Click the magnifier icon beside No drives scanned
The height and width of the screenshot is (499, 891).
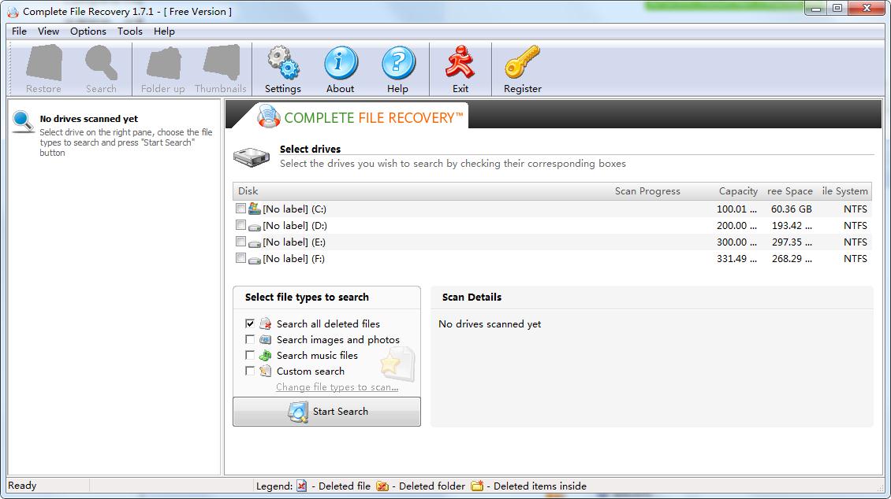pyautogui.click(x=24, y=121)
